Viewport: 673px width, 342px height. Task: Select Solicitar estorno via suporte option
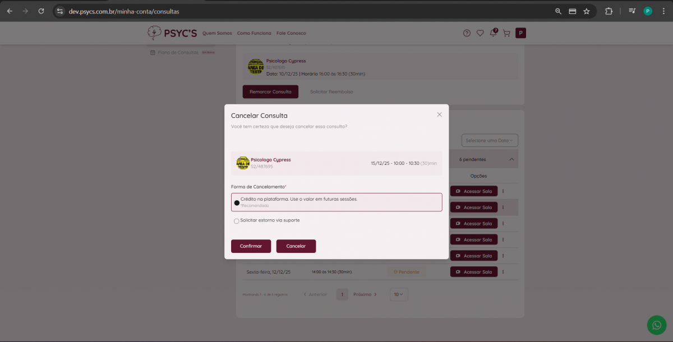pos(237,221)
